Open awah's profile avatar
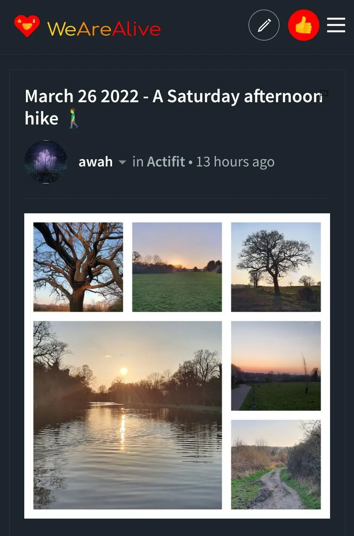 click(46, 162)
